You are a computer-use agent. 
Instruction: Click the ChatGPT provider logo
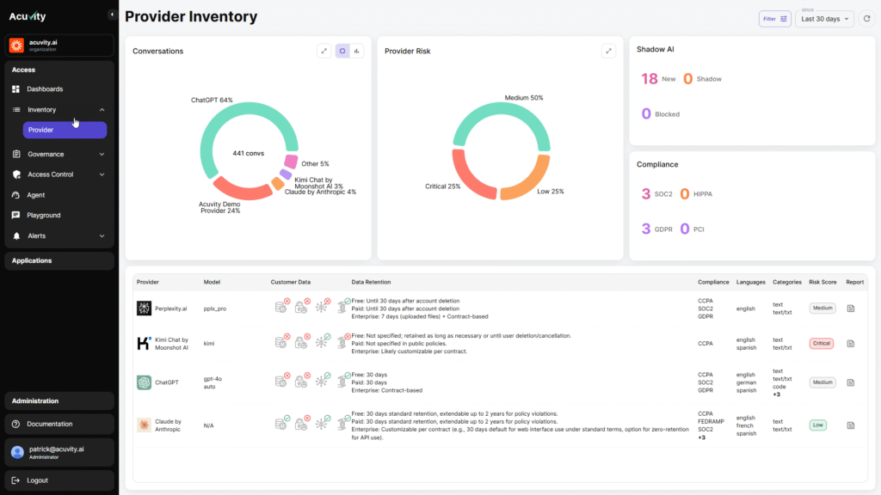click(144, 382)
